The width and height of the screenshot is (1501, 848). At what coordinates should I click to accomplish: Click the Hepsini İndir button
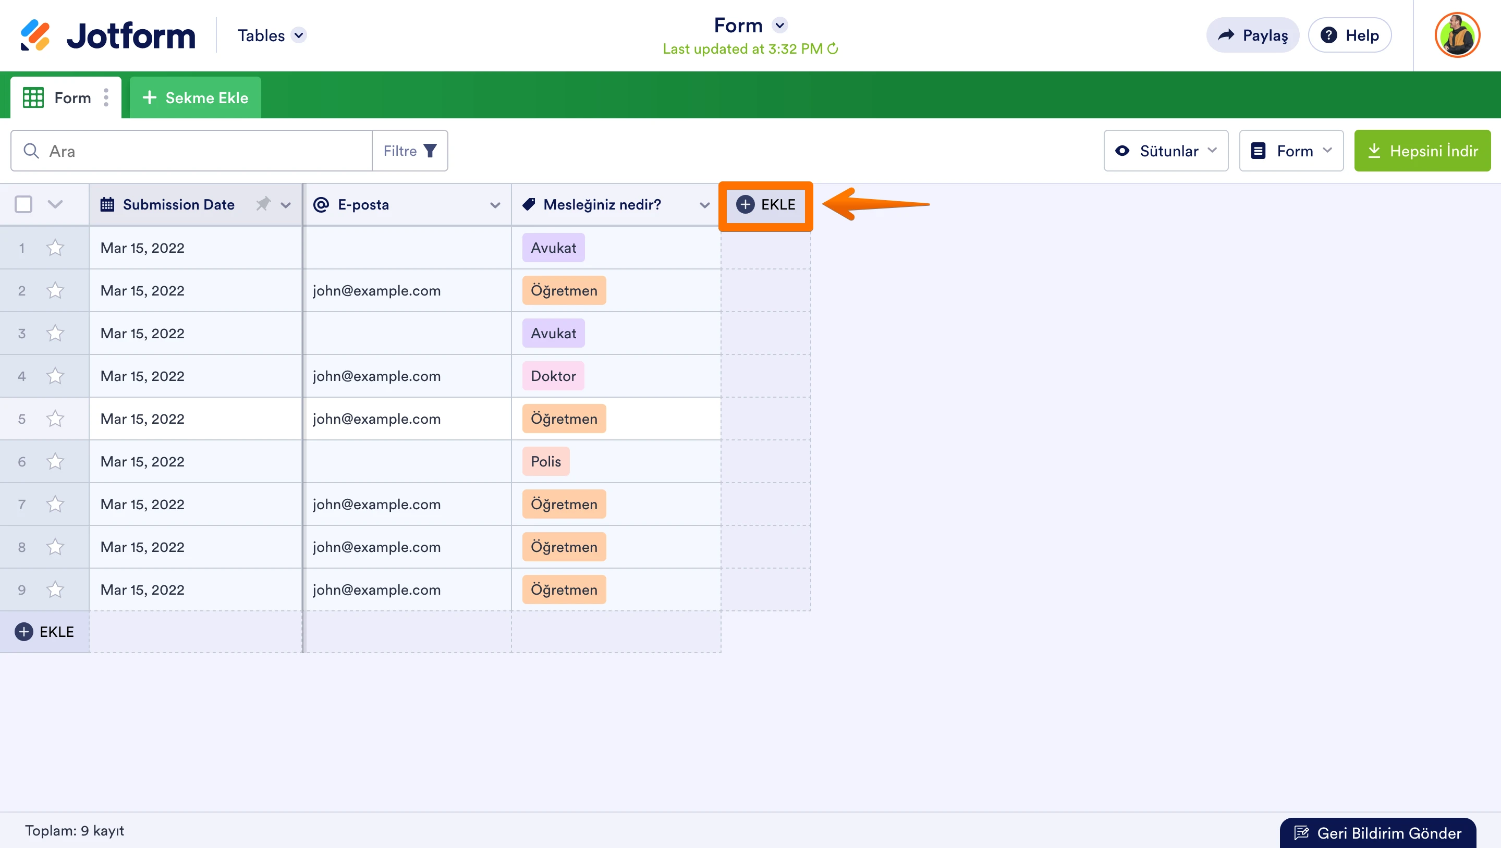[1422, 151]
